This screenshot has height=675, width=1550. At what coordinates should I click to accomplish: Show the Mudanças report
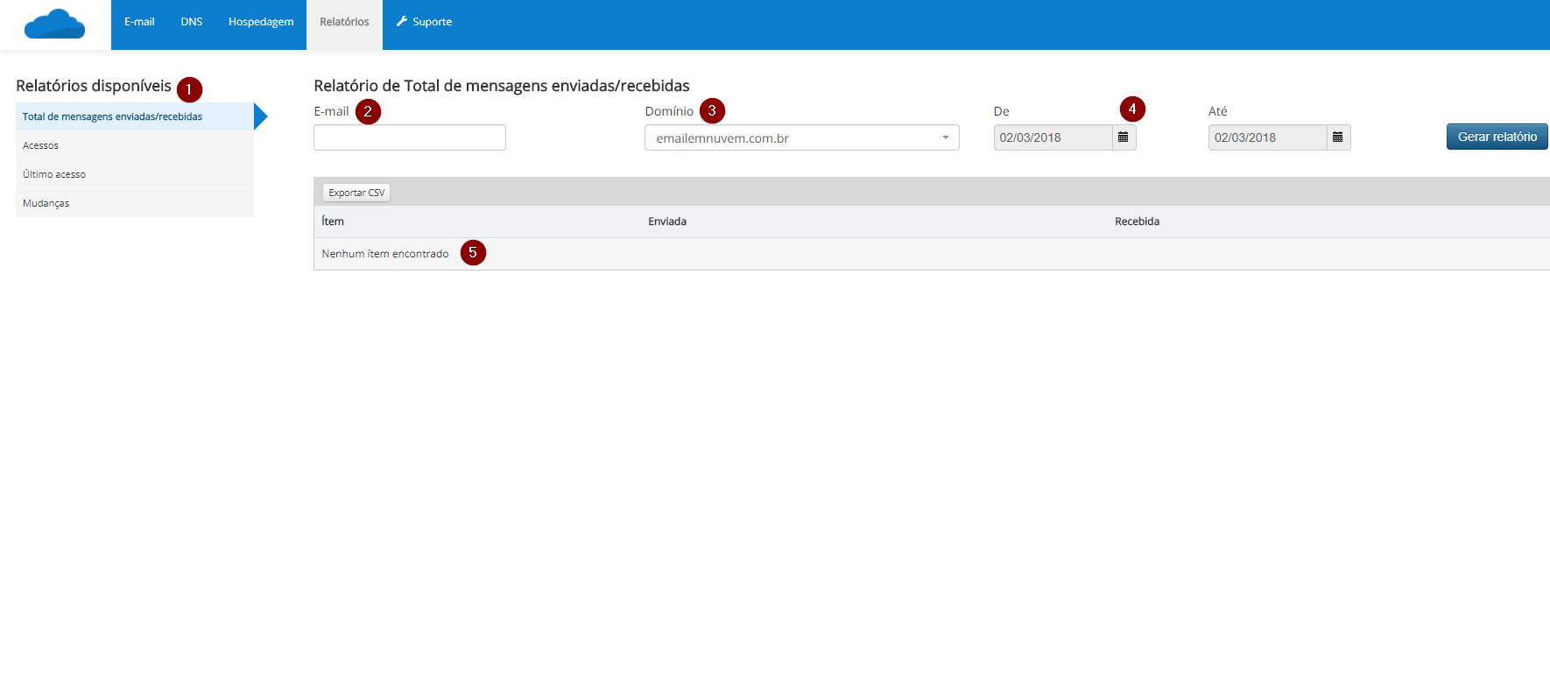click(x=46, y=203)
